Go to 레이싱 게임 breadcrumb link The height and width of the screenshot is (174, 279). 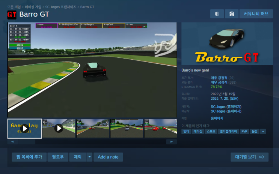33,7
